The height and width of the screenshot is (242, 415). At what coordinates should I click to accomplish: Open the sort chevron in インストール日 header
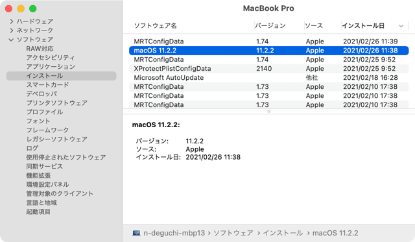(401, 26)
